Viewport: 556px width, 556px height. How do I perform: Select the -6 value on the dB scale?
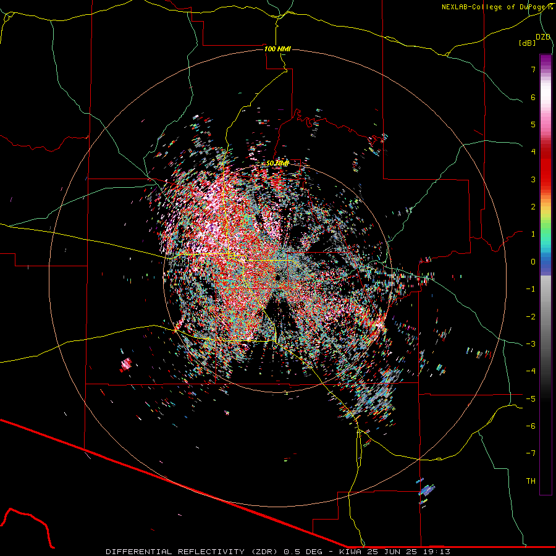tap(531, 426)
